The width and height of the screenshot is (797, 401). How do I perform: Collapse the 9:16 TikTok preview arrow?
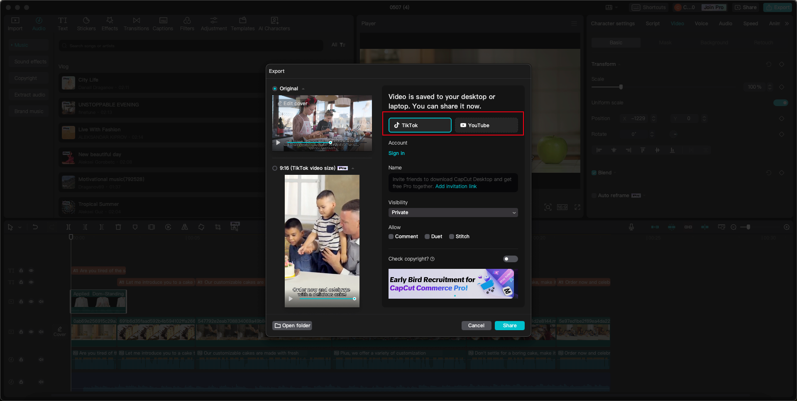[353, 168]
